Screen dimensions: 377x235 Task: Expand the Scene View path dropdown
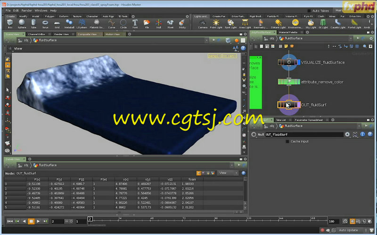[206, 40]
